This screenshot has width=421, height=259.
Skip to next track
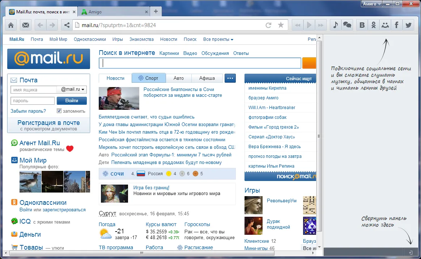[x=320, y=25]
